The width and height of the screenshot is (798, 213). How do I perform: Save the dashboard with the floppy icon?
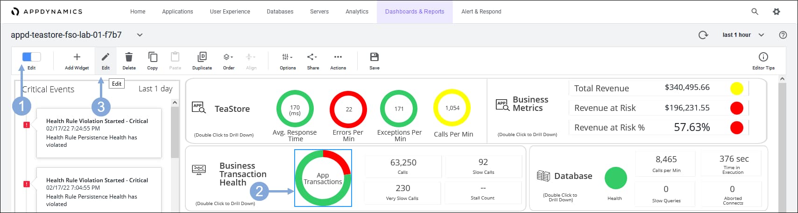[374, 57]
